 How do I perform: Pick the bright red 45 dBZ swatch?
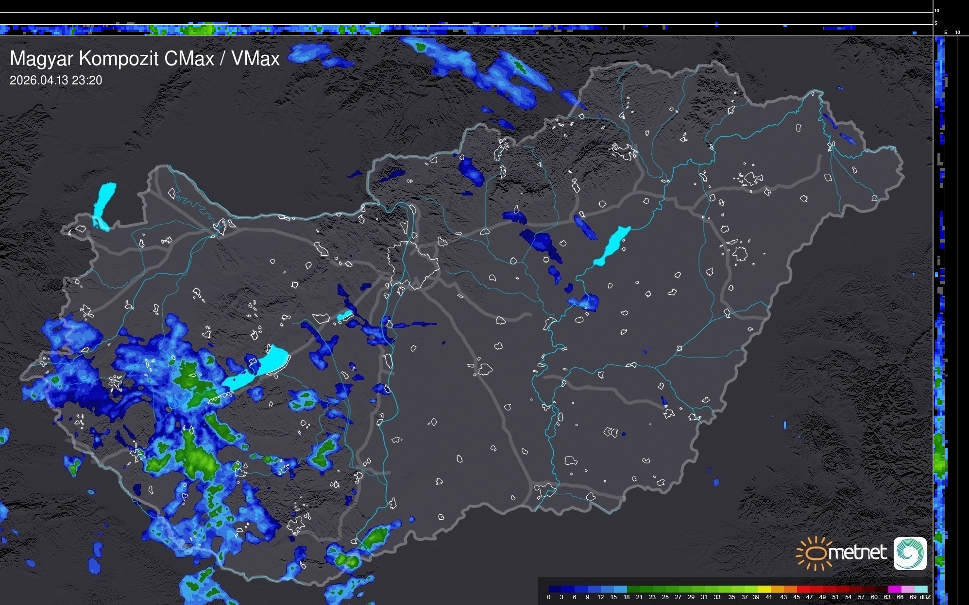(803, 589)
